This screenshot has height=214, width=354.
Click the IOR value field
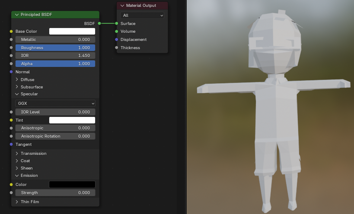pos(55,56)
